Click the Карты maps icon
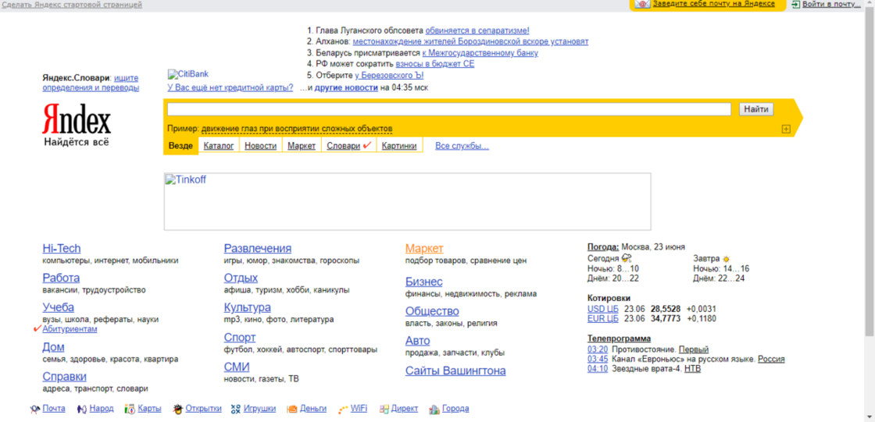 (x=130, y=410)
